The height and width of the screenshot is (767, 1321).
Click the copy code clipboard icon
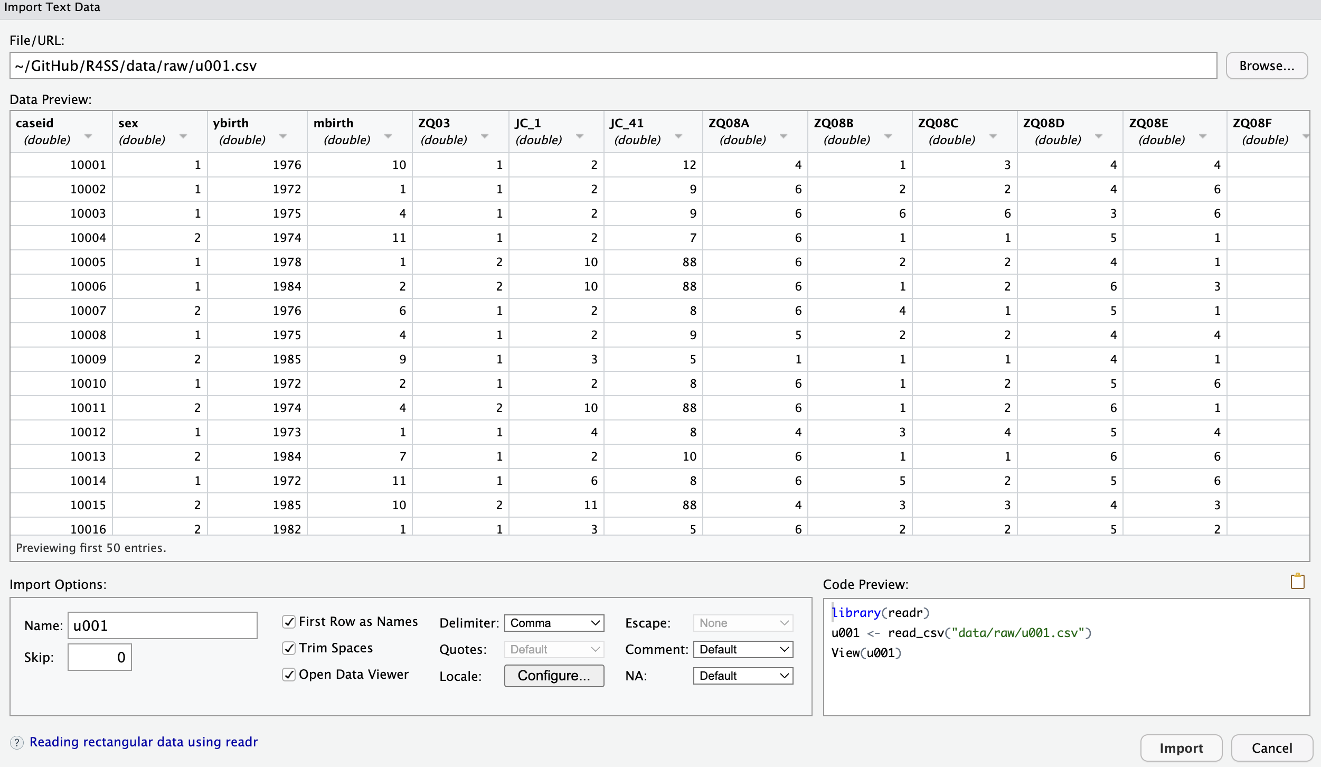[1297, 581]
